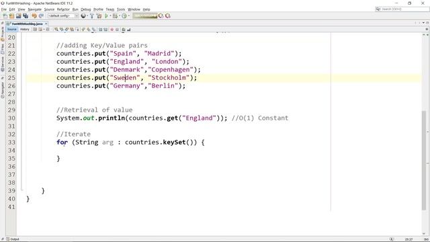This screenshot has width=430, height=242.
Task: Click the New File toolbar icon
Action: pyautogui.click(x=5, y=16)
